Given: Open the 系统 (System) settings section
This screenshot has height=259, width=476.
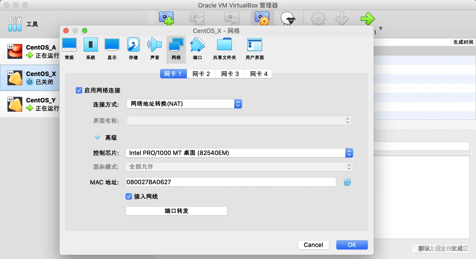Looking at the screenshot, I should 91,49.
